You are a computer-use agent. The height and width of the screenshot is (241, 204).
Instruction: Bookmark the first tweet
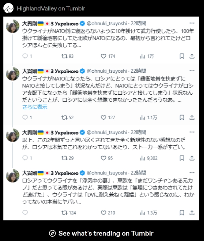pyautogui.click(x=181, y=56)
